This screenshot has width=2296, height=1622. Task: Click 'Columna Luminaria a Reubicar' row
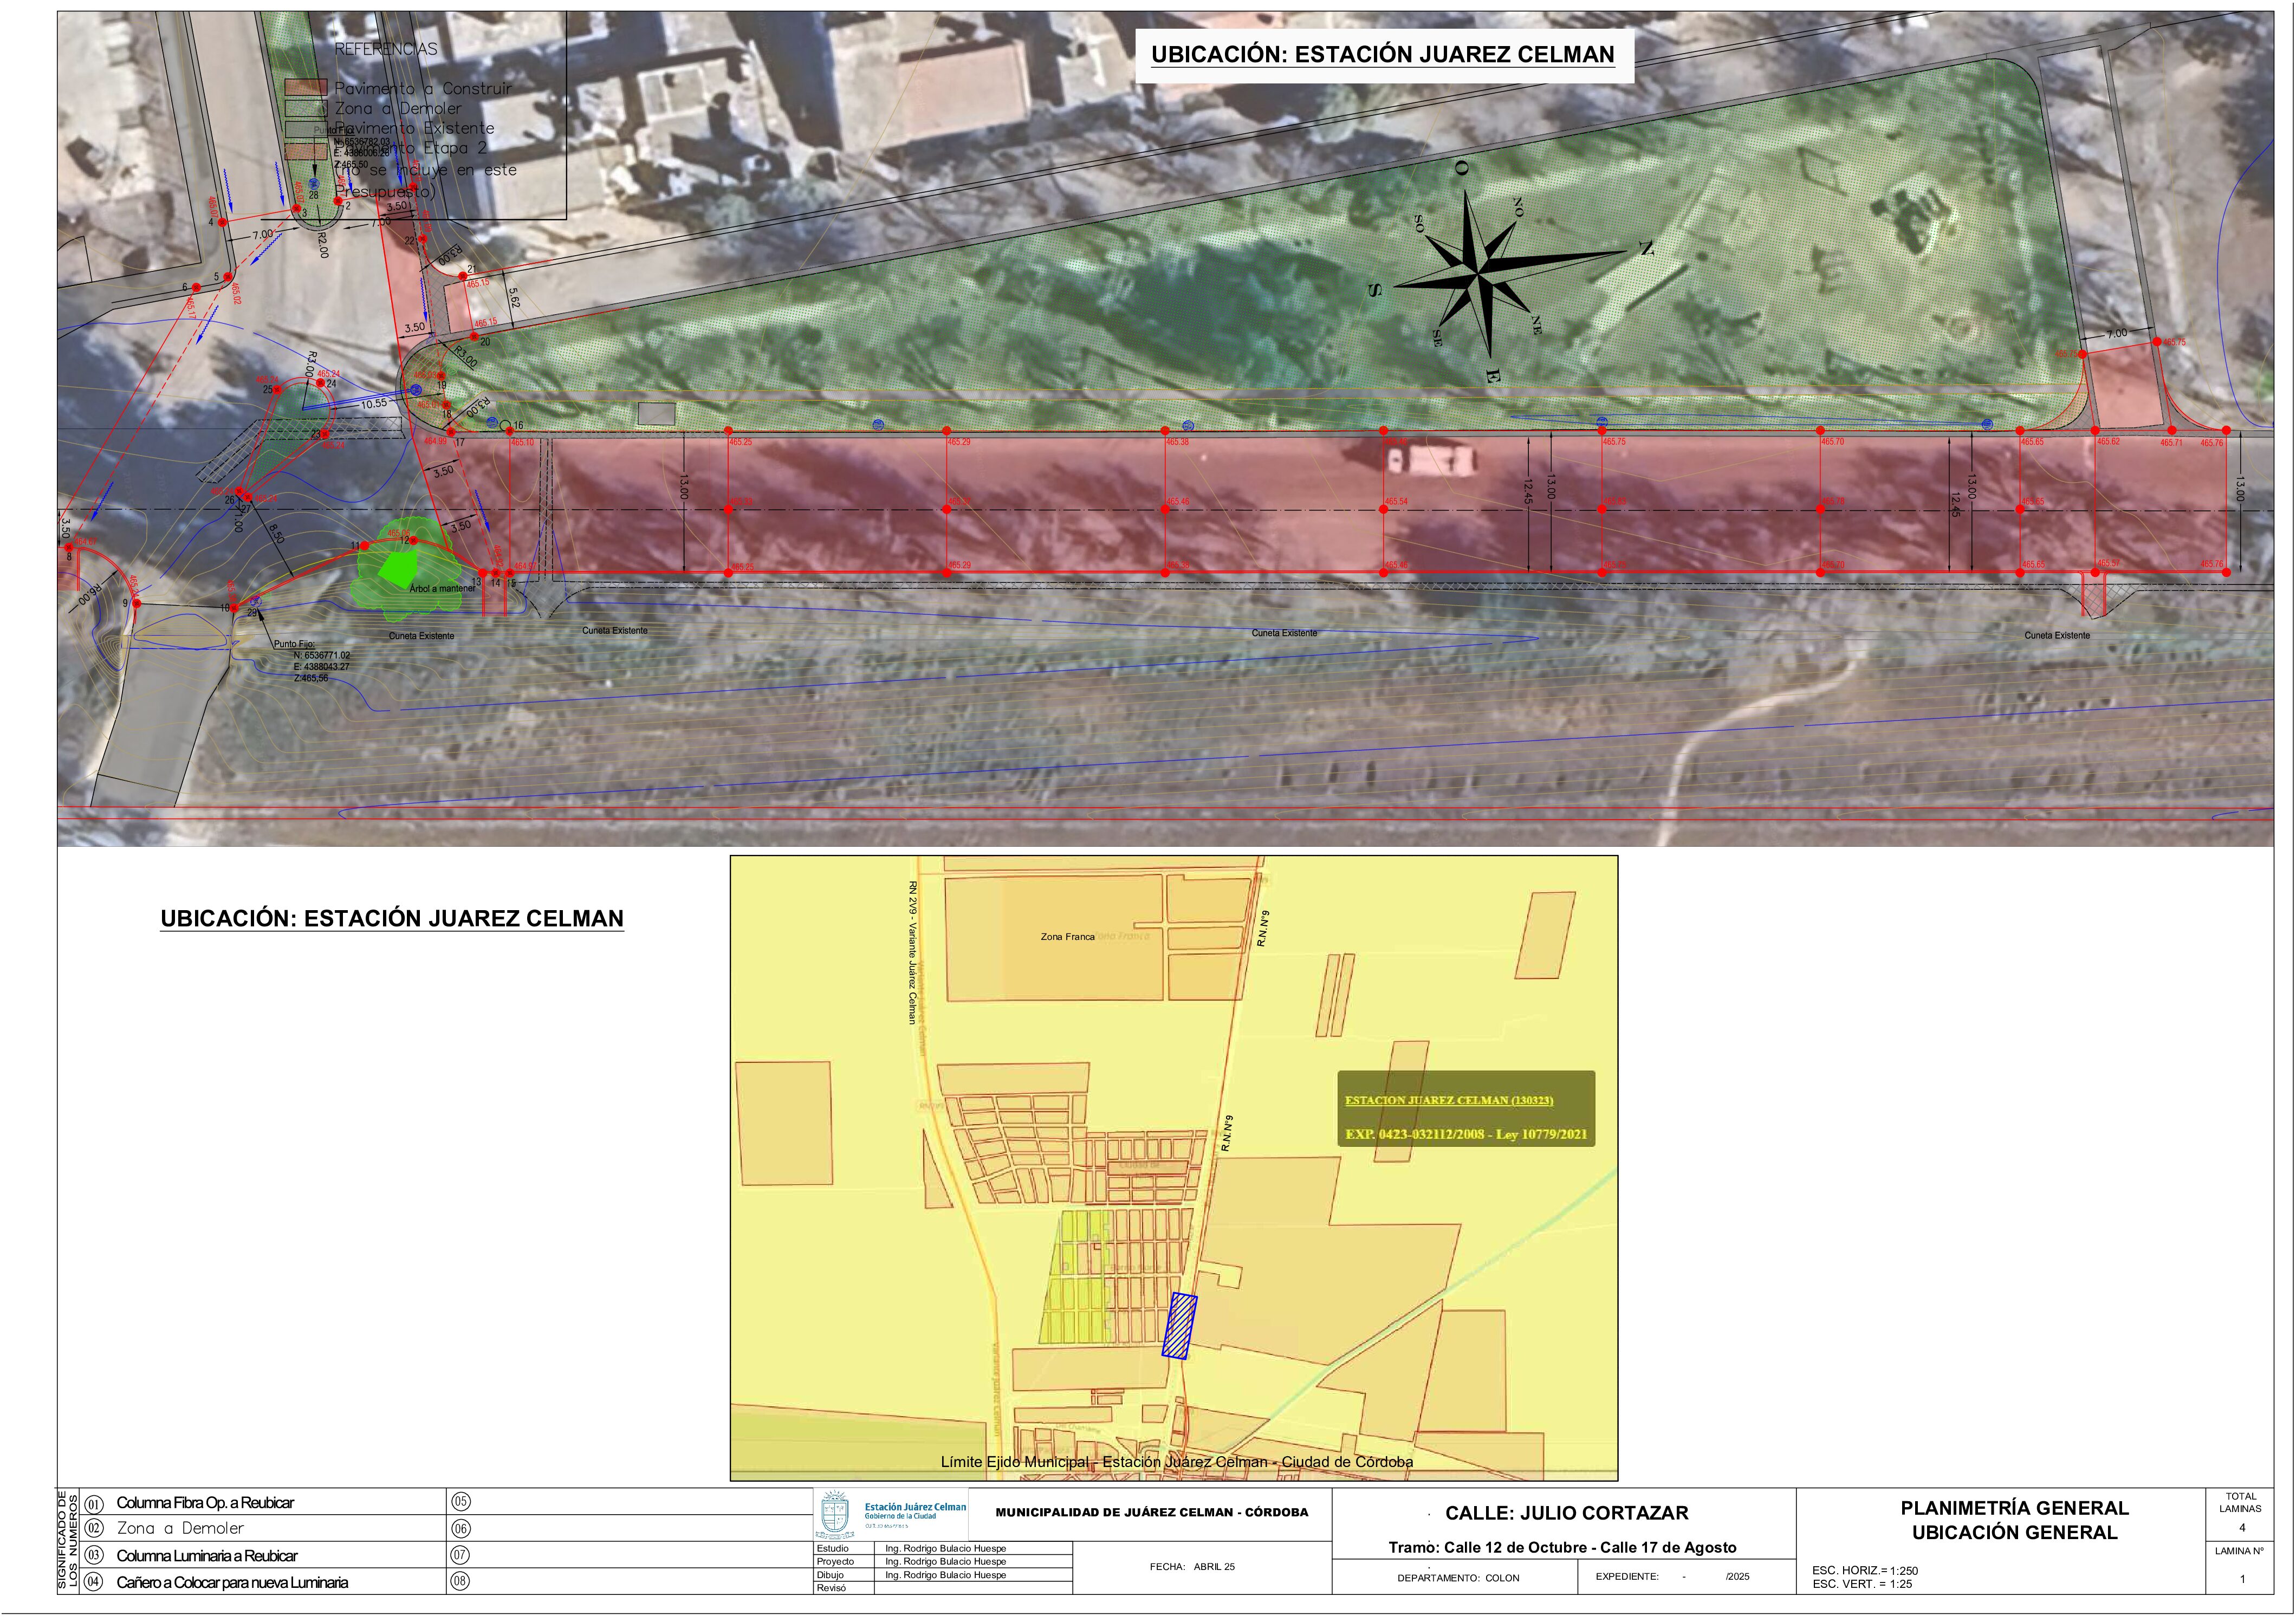(207, 1556)
